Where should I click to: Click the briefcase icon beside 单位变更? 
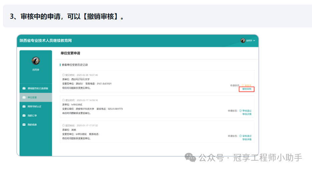[x=24, y=97]
